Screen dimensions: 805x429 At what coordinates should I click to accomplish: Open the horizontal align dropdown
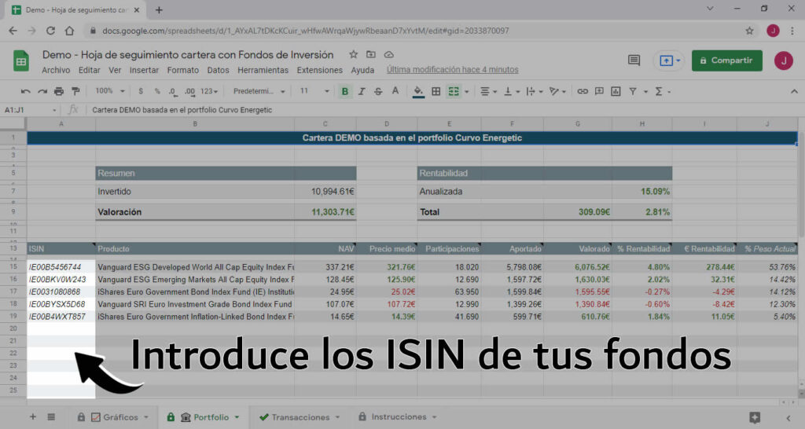pyautogui.click(x=487, y=91)
